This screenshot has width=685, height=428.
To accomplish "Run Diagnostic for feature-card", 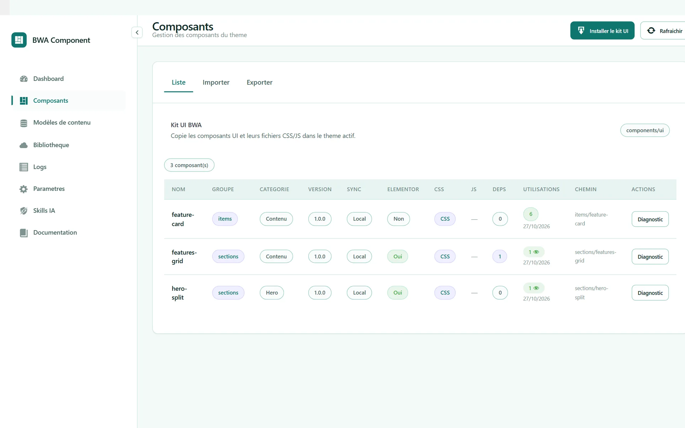I will point(650,219).
